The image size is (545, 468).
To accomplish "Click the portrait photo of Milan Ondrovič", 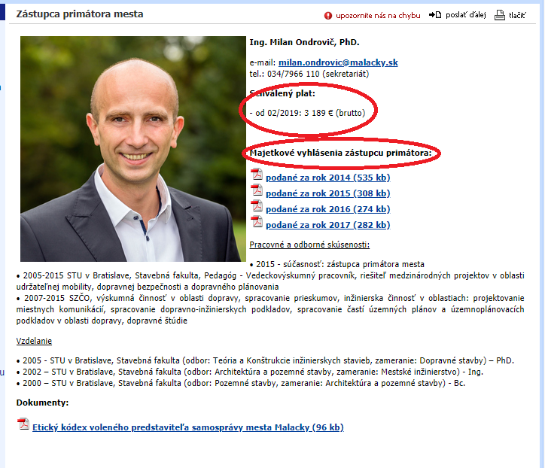I will click(132, 149).
